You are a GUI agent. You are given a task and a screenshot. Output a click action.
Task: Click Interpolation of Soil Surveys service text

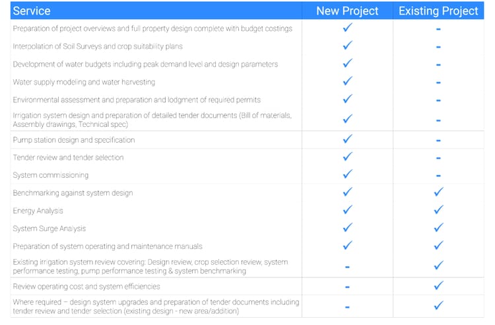[x=98, y=46]
